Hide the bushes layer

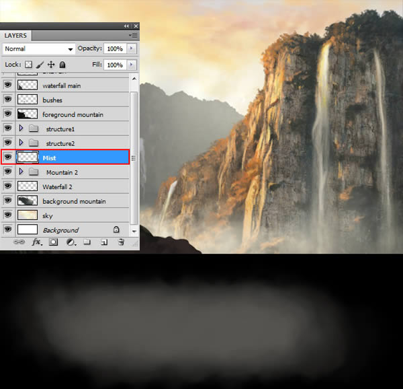click(8, 99)
